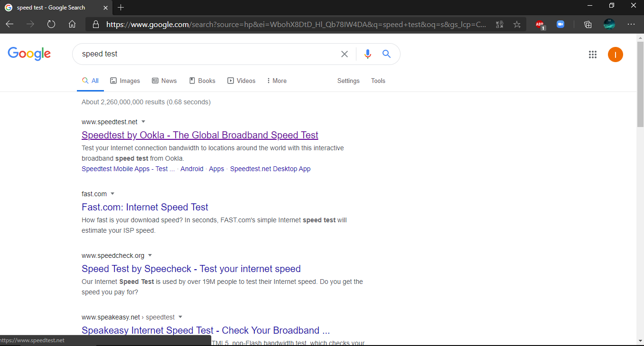Click the scrollbar up arrow
The width and height of the screenshot is (644, 346).
[640, 37]
